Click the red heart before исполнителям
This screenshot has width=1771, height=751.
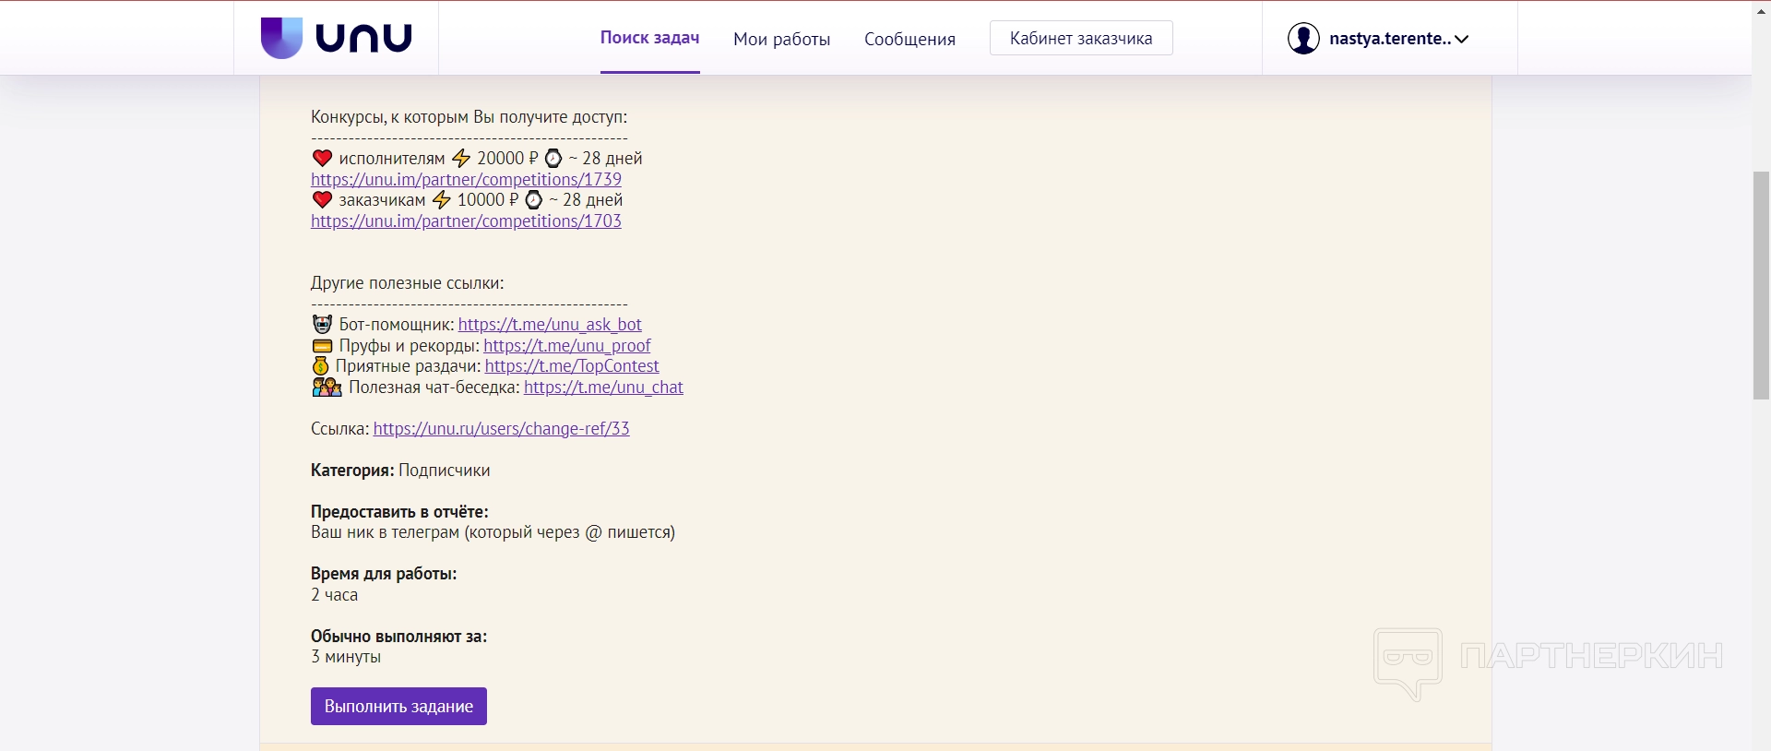point(322,158)
